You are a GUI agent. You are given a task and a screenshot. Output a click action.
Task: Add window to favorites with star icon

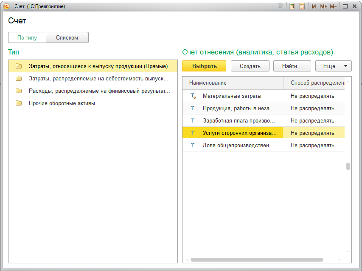pyautogui.click(x=281, y=6)
